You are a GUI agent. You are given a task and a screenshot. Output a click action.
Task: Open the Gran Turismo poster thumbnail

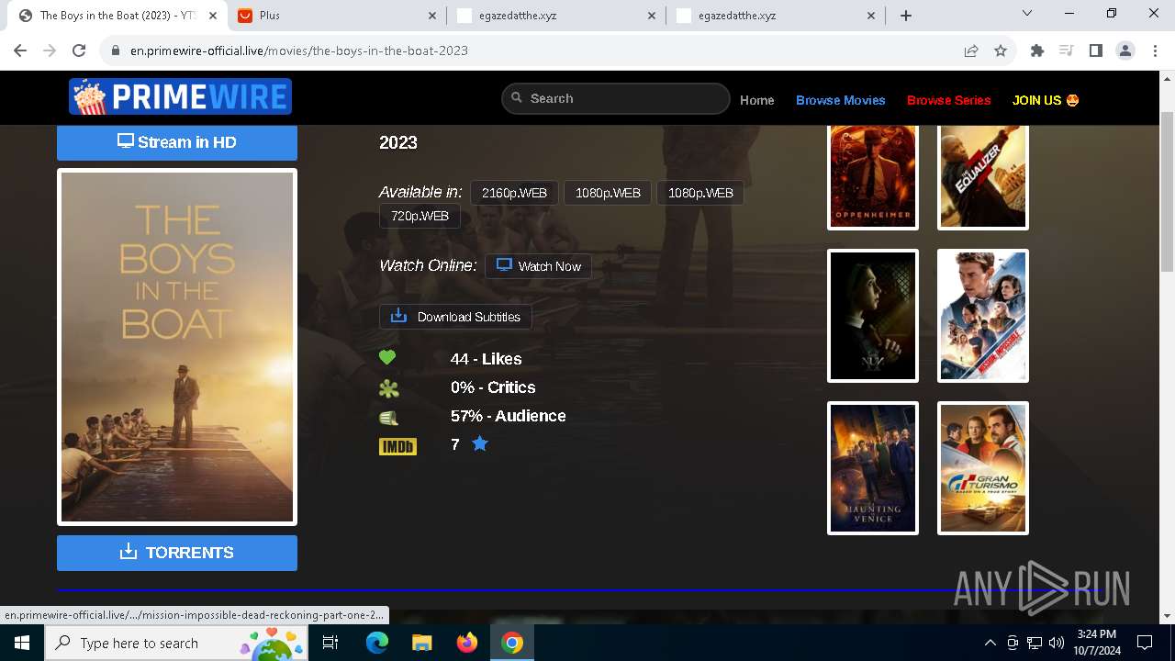click(983, 468)
